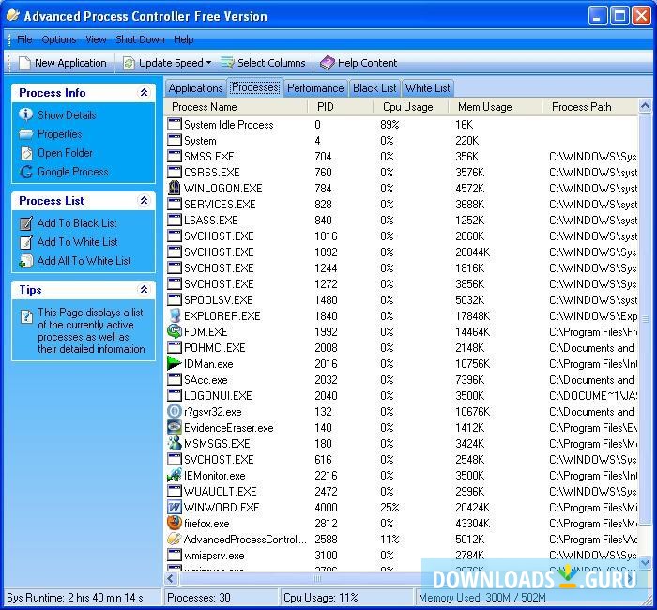The image size is (657, 610).
Task: Select the LOGONUI.EXE process row
Action: tap(402, 395)
